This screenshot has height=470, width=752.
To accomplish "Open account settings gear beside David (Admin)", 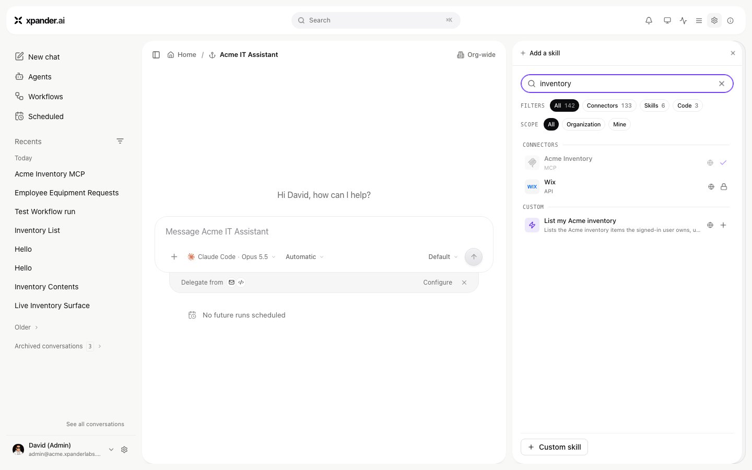I will (x=124, y=450).
